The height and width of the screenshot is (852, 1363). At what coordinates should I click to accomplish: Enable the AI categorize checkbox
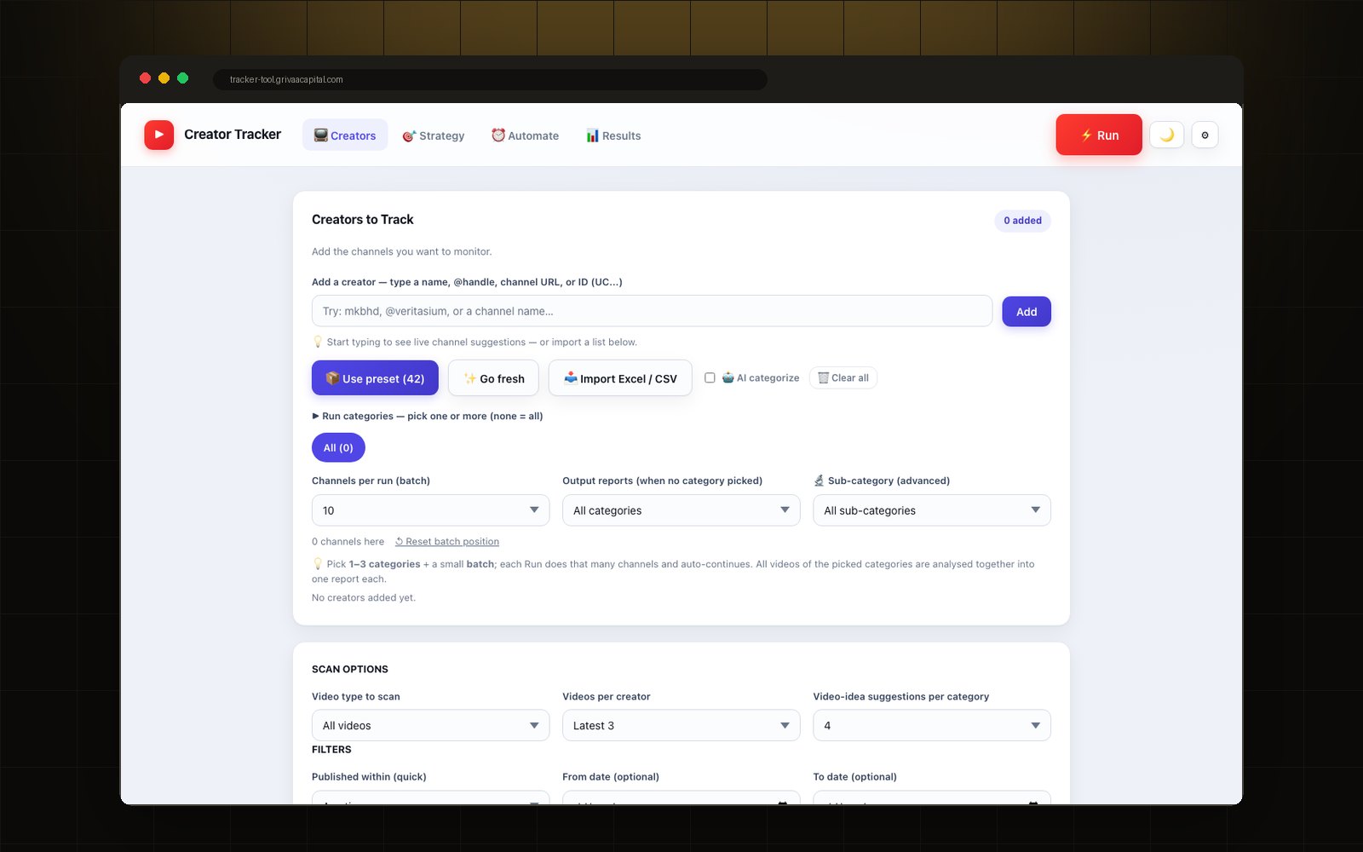tap(710, 377)
